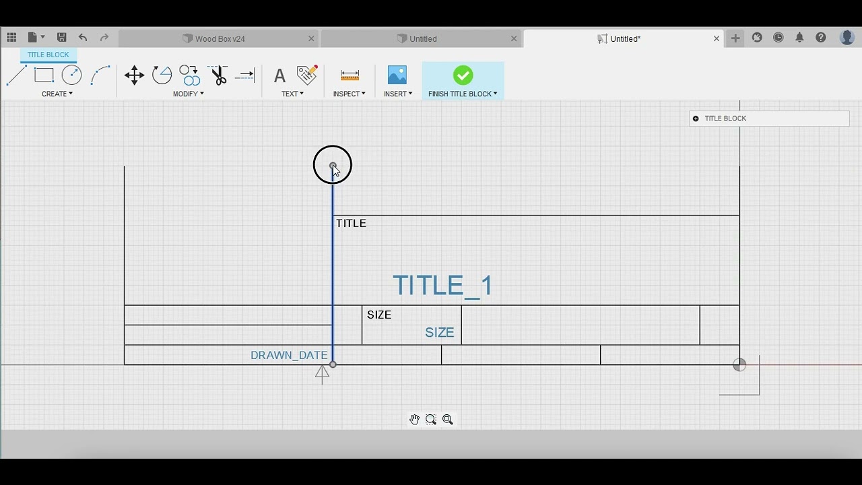Save the document with floppy icon

point(61,38)
